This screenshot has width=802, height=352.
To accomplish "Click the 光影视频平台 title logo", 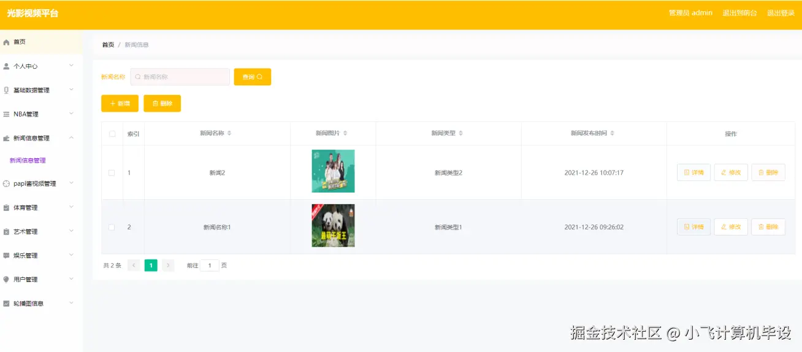I will [x=32, y=13].
